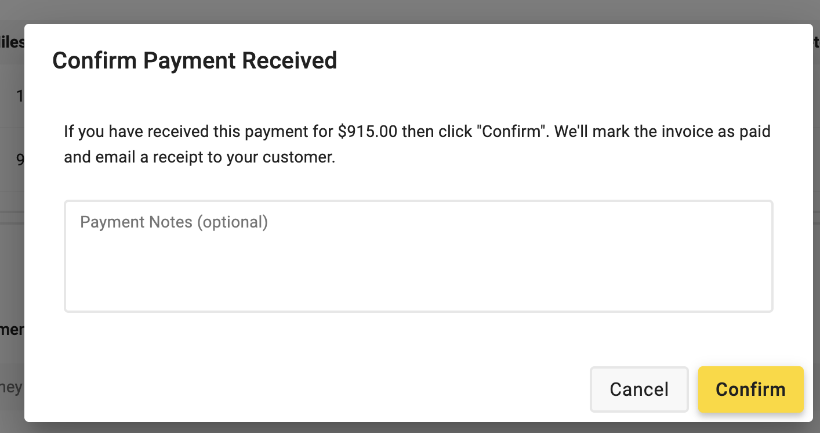Click the dimmed backdrop below the dialog

point(410,428)
